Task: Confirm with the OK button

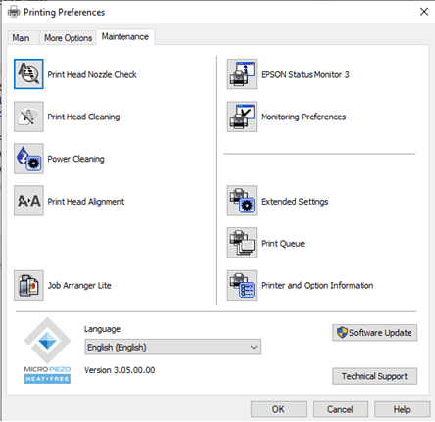Action: pyautogui.click(x=278, y=409)
